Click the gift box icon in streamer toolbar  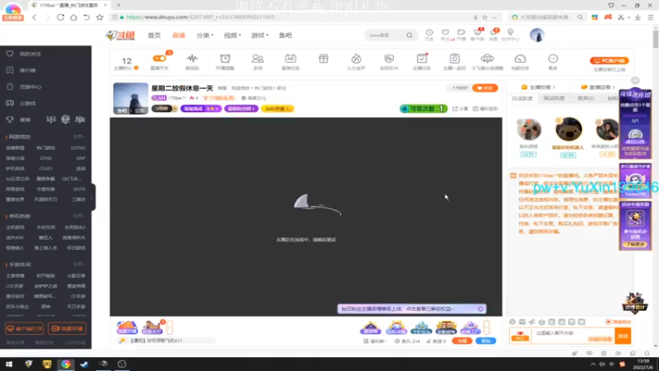point(323,59)
